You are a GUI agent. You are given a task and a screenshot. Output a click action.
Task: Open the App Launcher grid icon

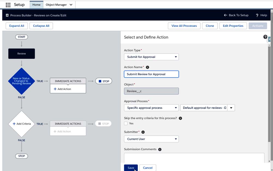click(8, 5)
